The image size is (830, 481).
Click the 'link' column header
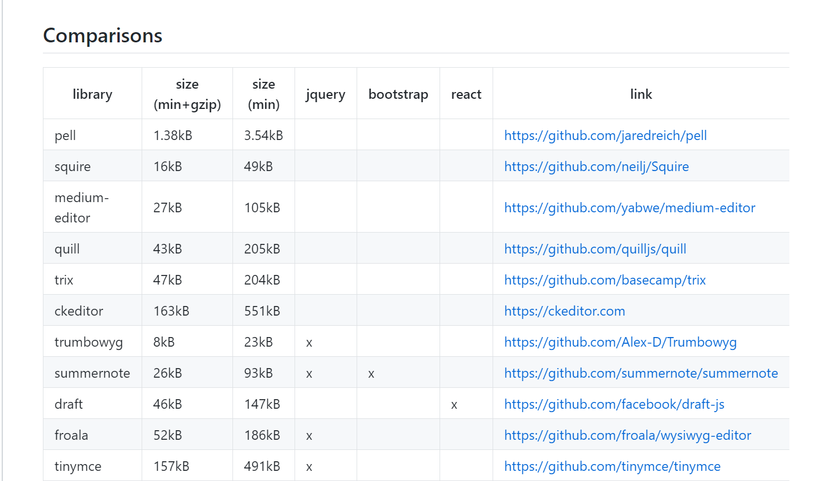(641, 94)
